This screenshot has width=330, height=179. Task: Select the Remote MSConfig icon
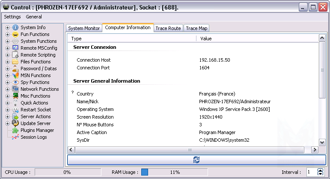point(16,48)
